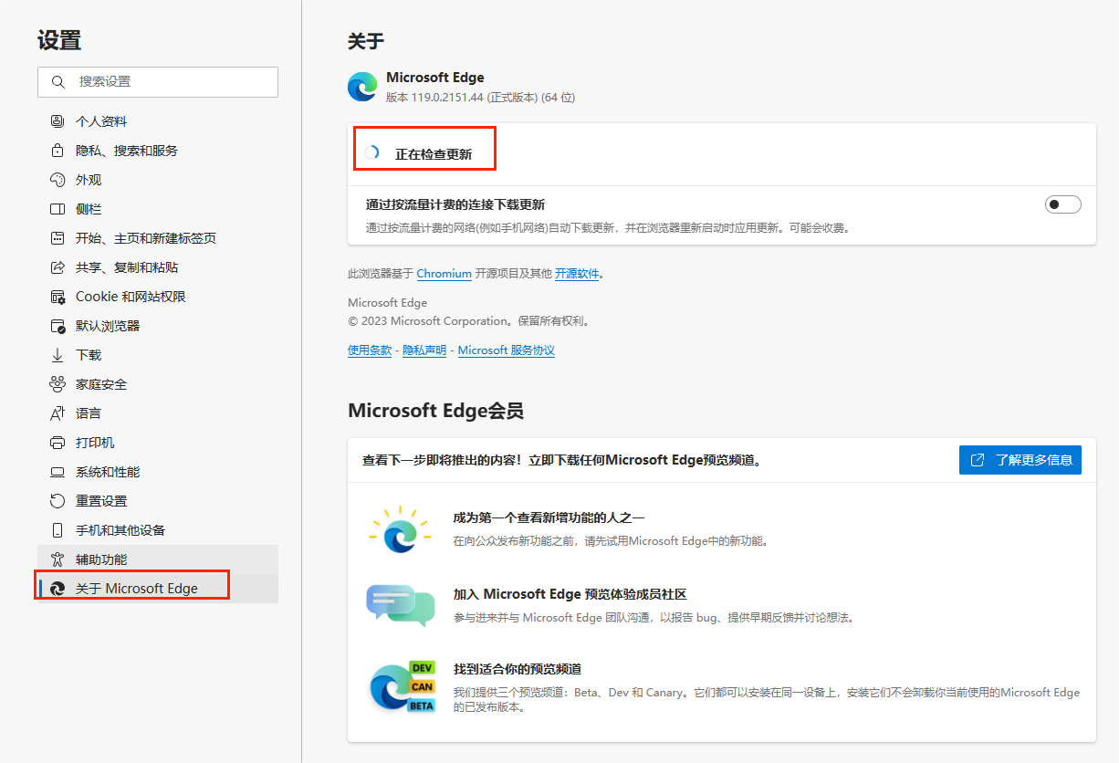1119x763 pixels.
Task: Open the 开源软件 link
Action: click(577, 274)
